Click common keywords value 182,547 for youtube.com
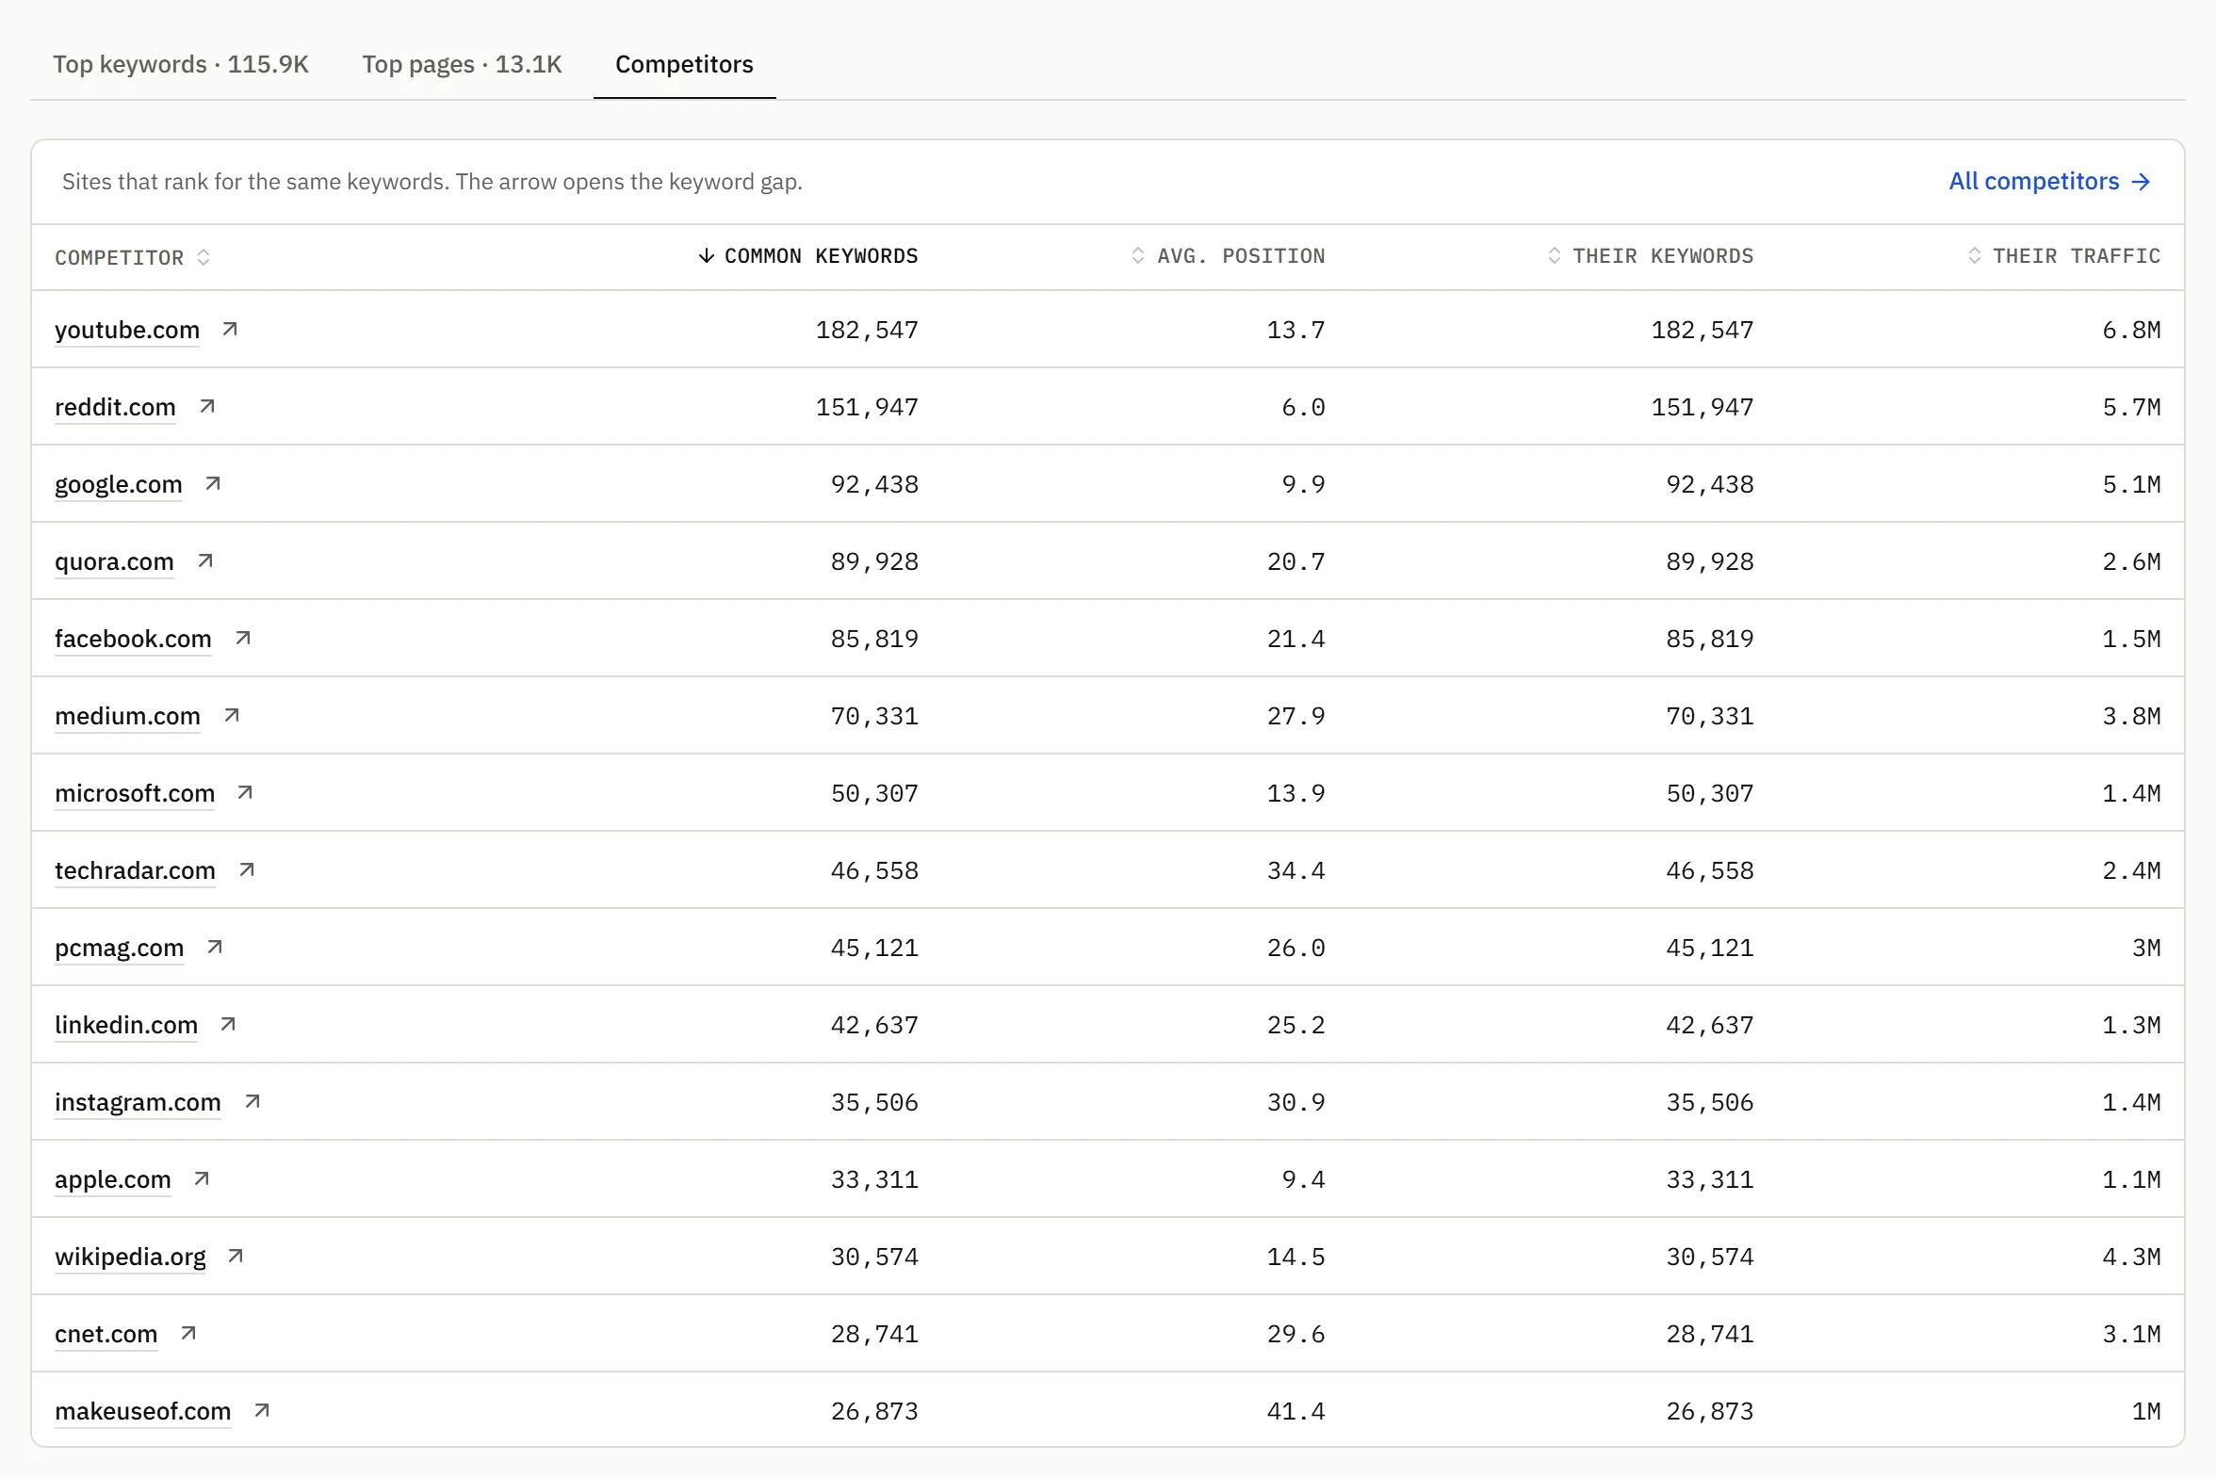The width and height of the screenshot is (2216, 1477). pos(867,330)
